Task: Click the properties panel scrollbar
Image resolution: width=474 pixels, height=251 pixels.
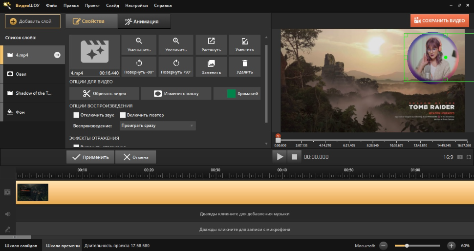Action: click(266, 84)
